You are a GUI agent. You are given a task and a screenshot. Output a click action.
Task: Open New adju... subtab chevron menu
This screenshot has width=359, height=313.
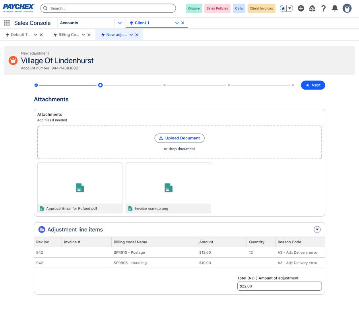coord(131,35)
